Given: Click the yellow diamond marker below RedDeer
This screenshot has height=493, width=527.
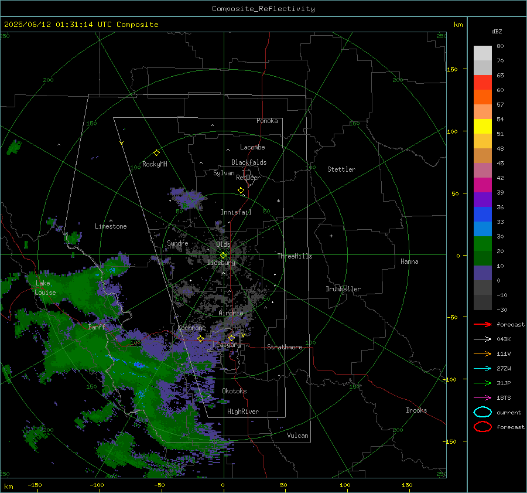Looking at the screenshot, I should point(241,191).
